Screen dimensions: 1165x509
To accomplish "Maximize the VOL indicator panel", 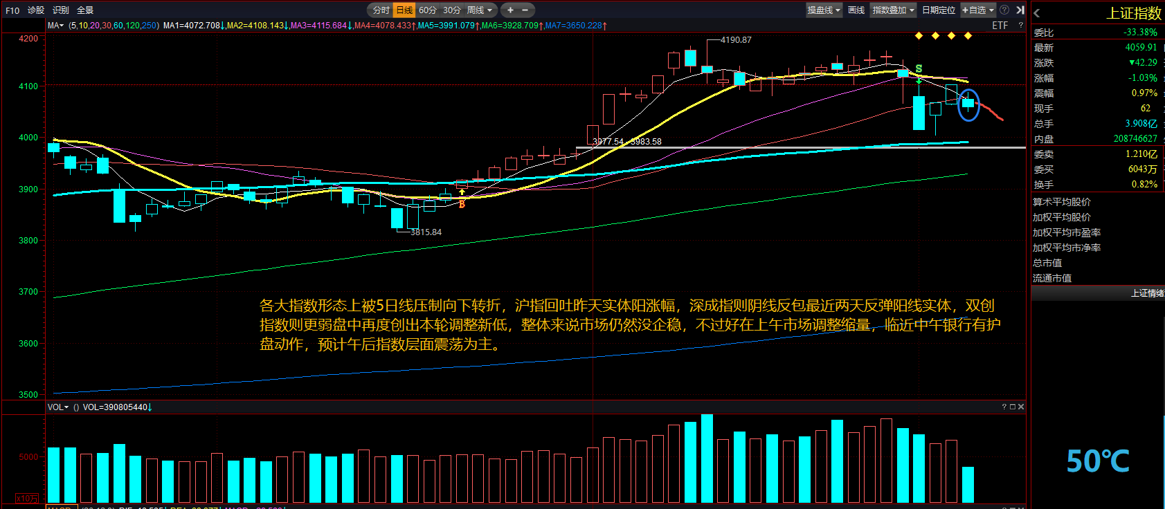I will pos(1013,407).
